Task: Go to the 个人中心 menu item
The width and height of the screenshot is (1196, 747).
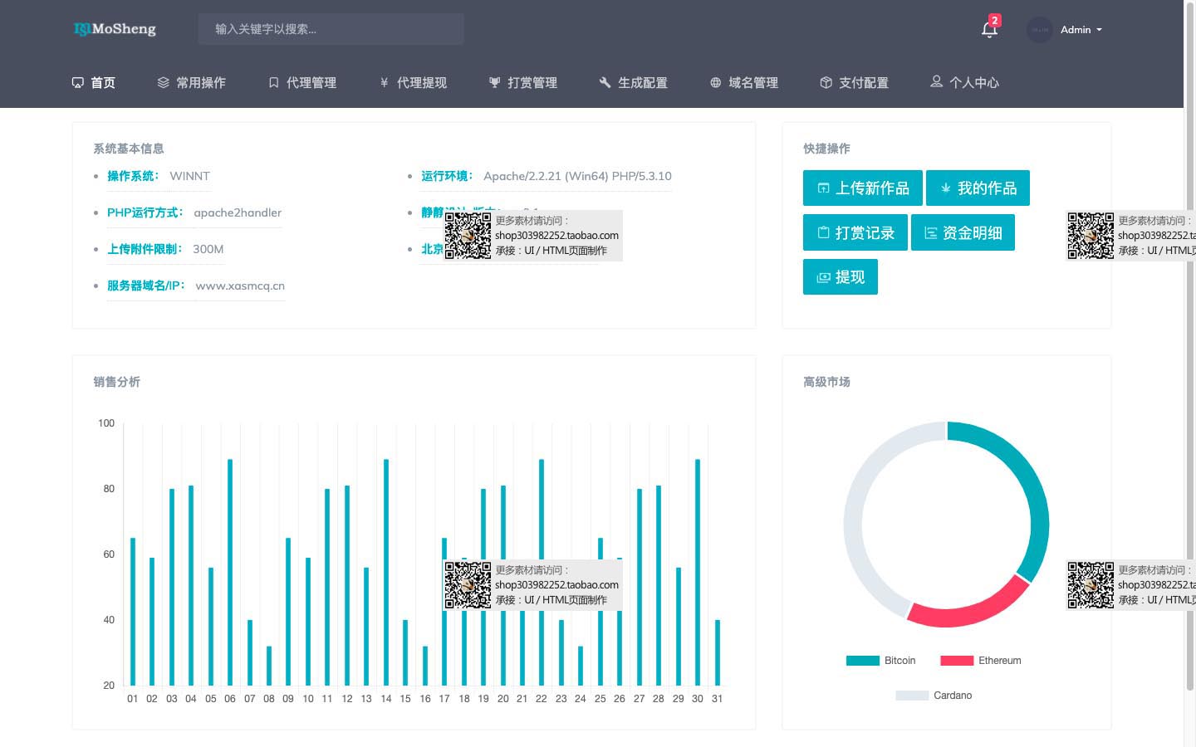Action: [x=964, y=82]
